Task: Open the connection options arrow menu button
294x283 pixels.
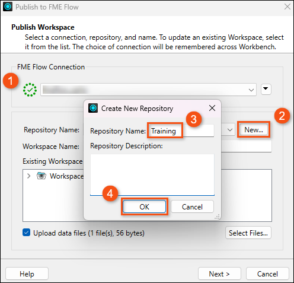Action: click(266, 90)
